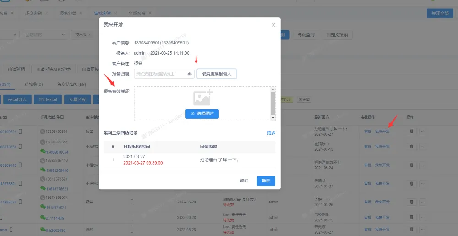Click the employee picker icon in 报备归属 field
Screen dimensions: 458x236
189,74
